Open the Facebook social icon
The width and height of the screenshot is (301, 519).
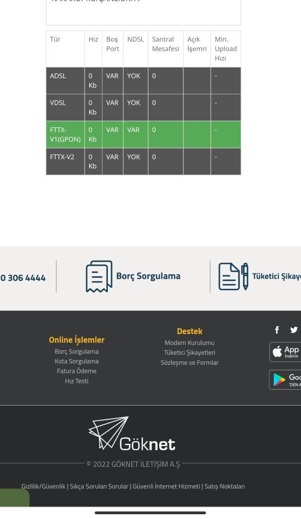tap(277, 330)
